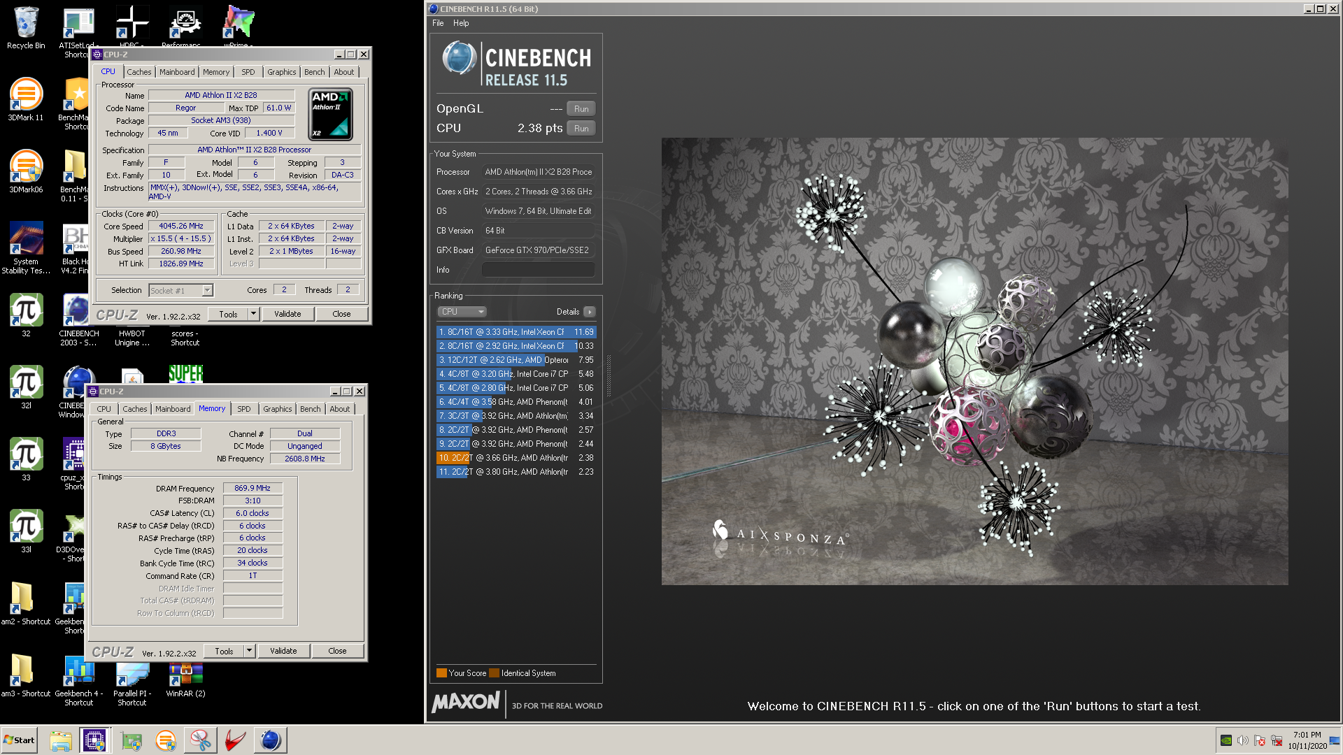The height and width of the screenshot is (755, 1343).
Task: Click the Tools button in the CPU-Z Memory window
Action: click(224, 651)
